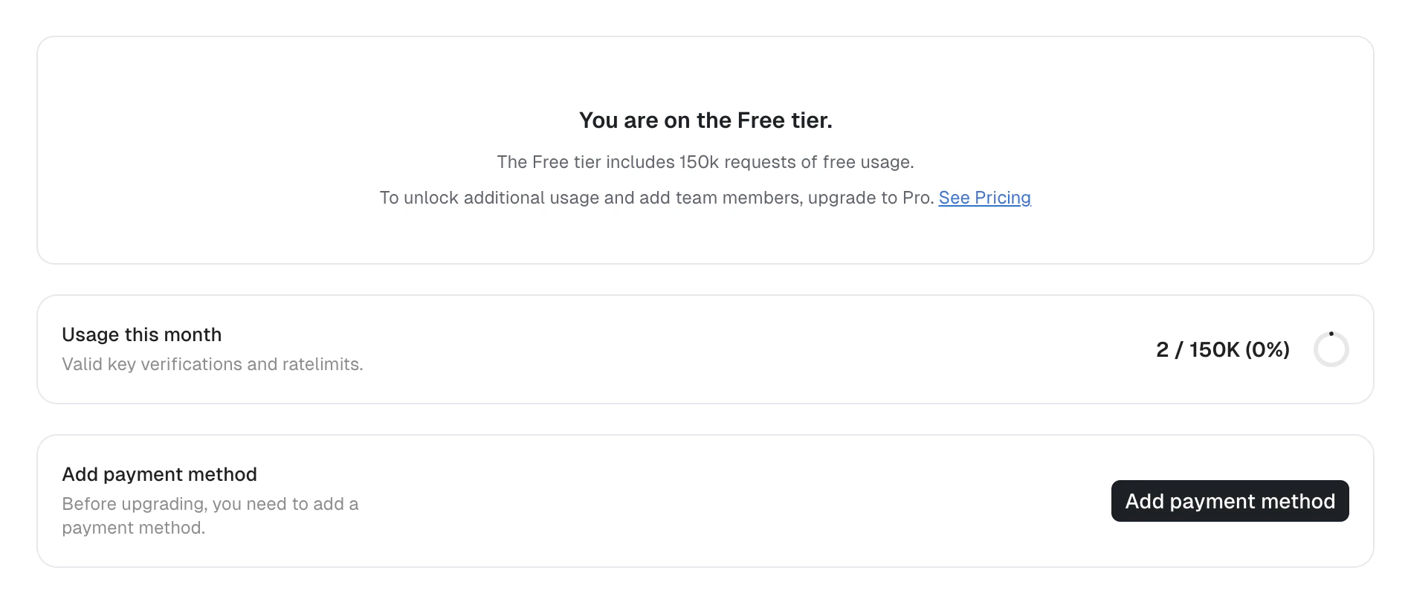Screen dimensions: 1408x605
Task: Click the "Valid key verifications and ratelimits" subtitle
Action: pyautogui.click(x=213, y=364)
